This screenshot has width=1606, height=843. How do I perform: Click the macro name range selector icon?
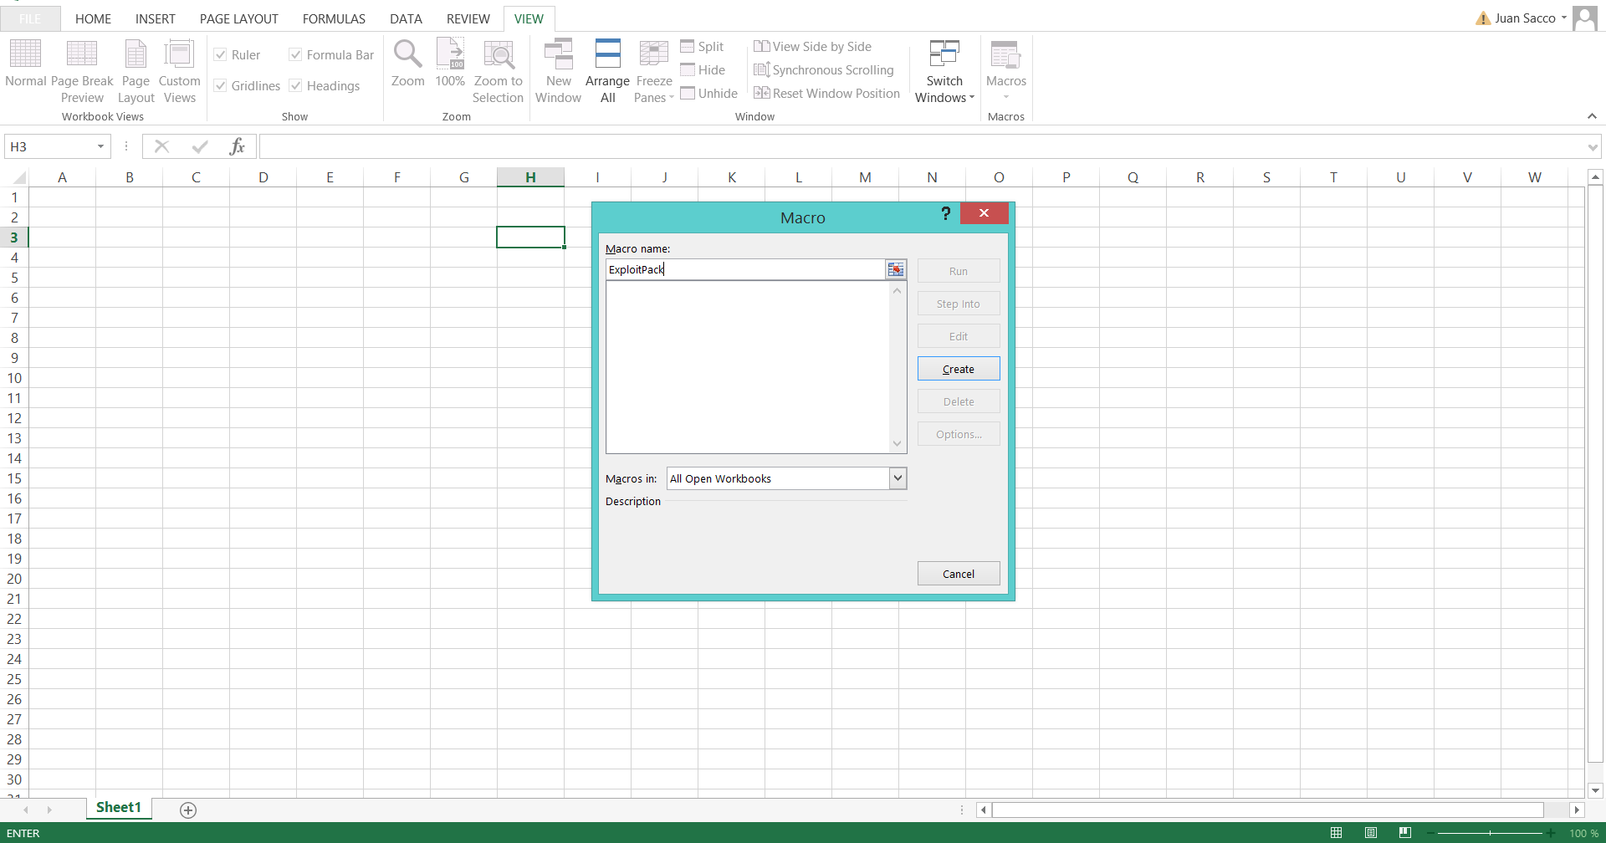896,269
